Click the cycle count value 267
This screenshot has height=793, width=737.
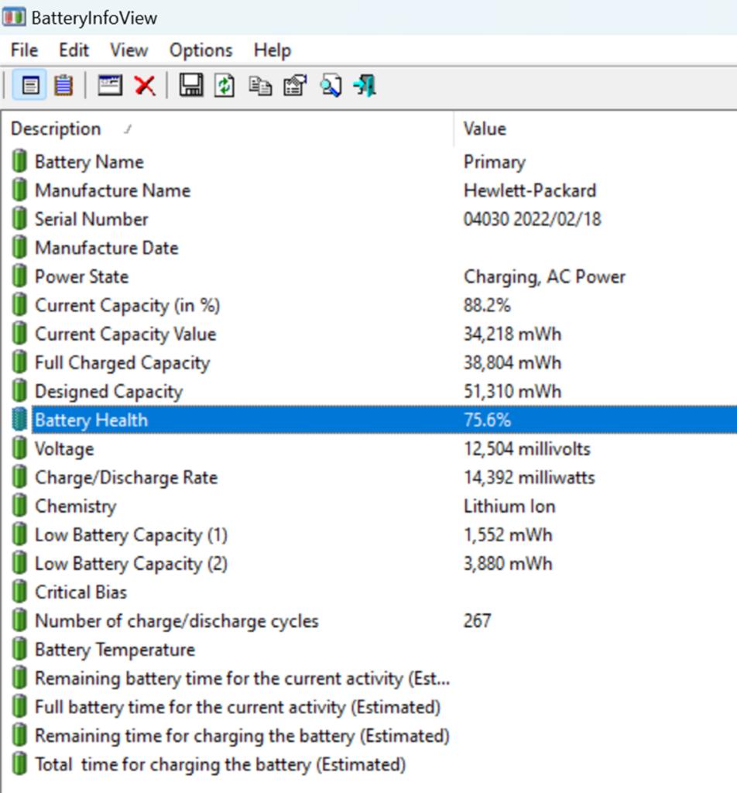pyautogui.click(x=477, y=621)
